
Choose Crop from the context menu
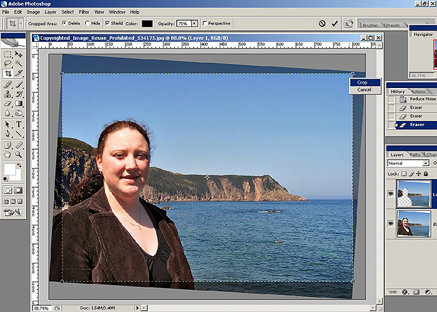(365, 82)
